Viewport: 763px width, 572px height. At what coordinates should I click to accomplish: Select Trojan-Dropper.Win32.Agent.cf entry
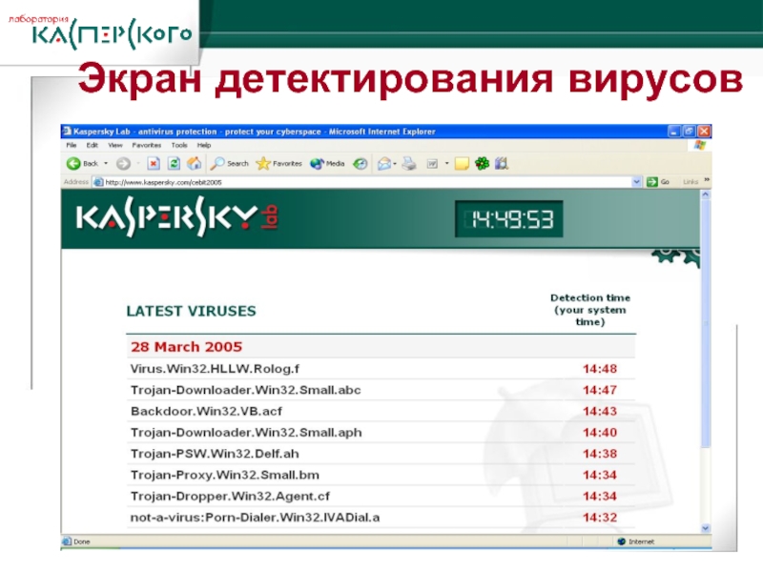click(x=230, y=496)
